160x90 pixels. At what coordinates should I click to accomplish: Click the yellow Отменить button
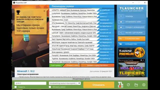coord(99,85)
